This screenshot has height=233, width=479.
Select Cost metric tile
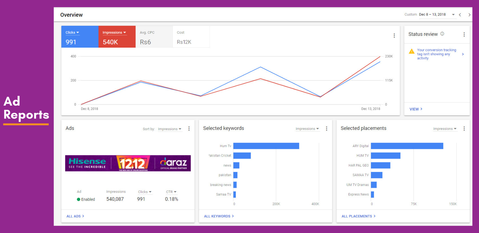pyautogui.click(x=191, y=37)
